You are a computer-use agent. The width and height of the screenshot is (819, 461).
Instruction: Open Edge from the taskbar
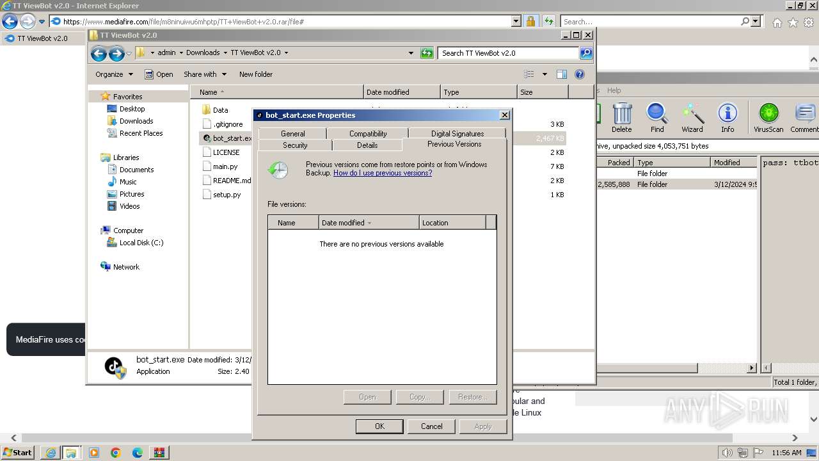pyautogui.click(x=138, y=453)
